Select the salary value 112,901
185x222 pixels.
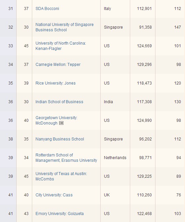pos(144,9)
